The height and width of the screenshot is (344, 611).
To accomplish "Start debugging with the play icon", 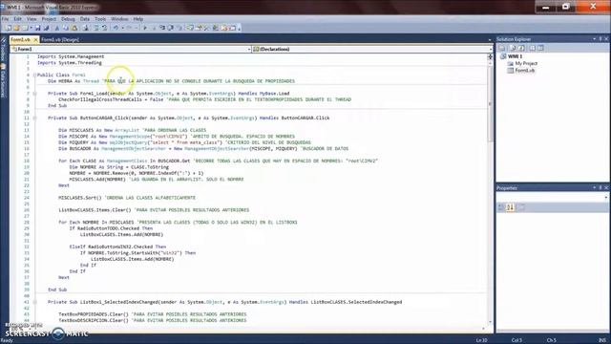I will [144, 28].
